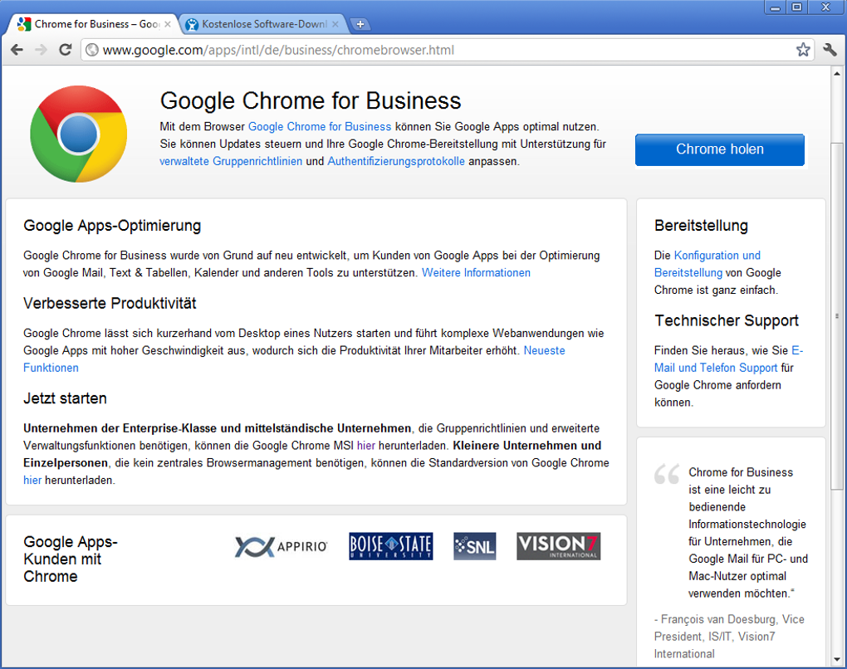Open the Chrome wrench settings menu
Viewport: 847px width, 669px height.
pos(830,50)
